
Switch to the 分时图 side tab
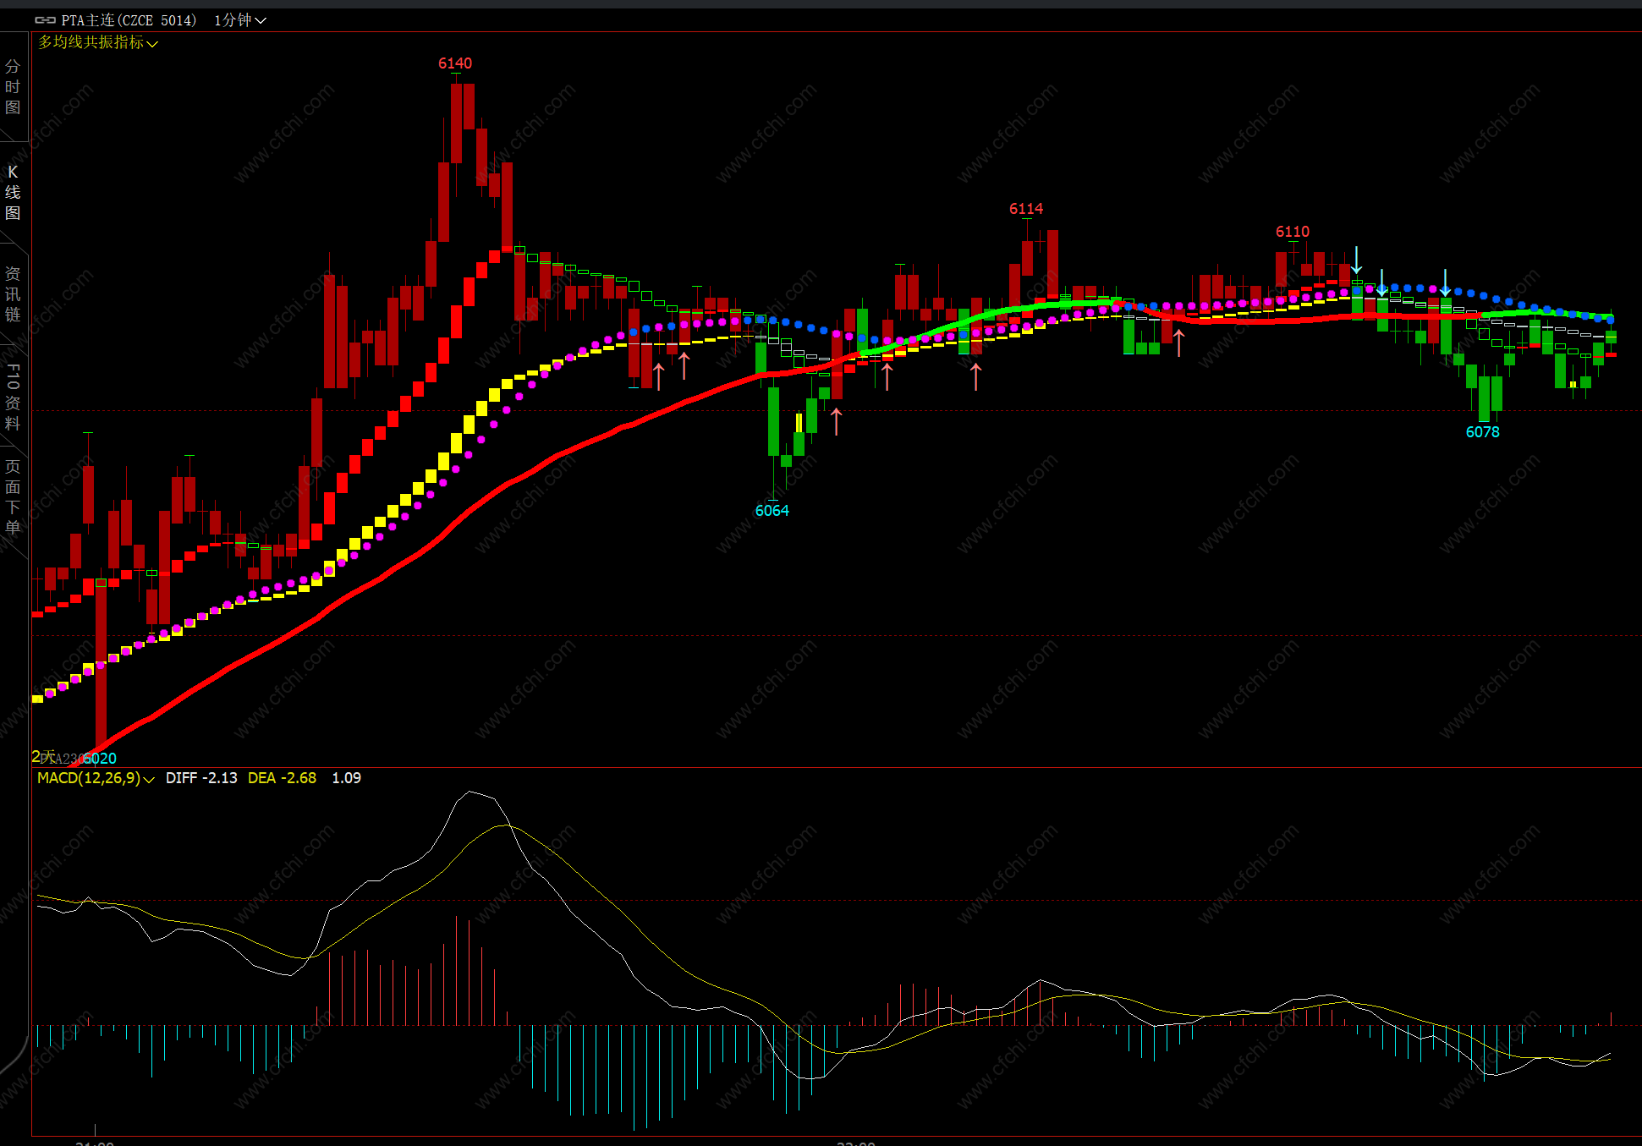pyautogui.click(x=13, y=86)
